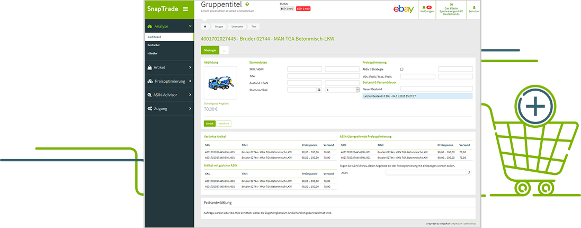Click the eBay logo
This screenshot has width=581, height=228.
pyautogui.click(x=404, y=9)
